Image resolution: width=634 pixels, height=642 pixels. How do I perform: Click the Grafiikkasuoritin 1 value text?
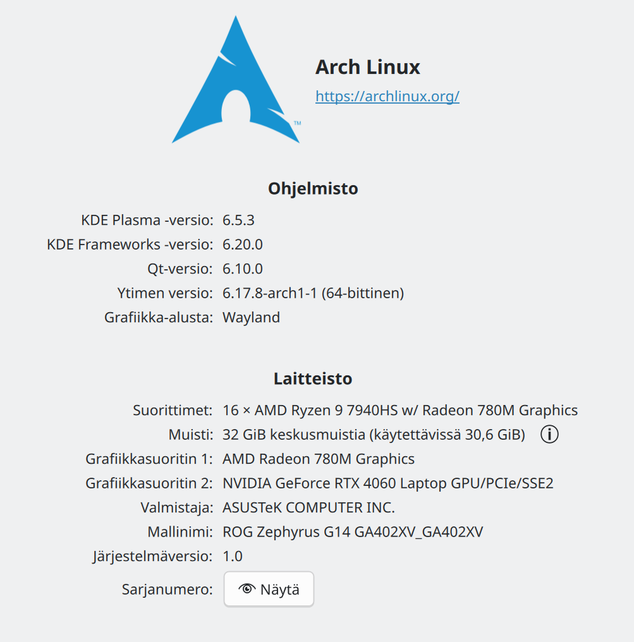pyautogui.click(x=318, y=459)
